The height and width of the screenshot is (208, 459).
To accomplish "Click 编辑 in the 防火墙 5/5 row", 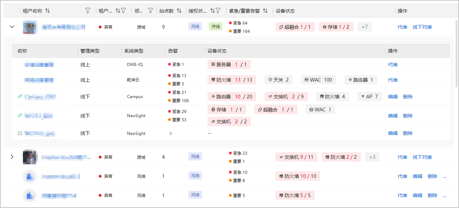I will (x=417, y=195).
